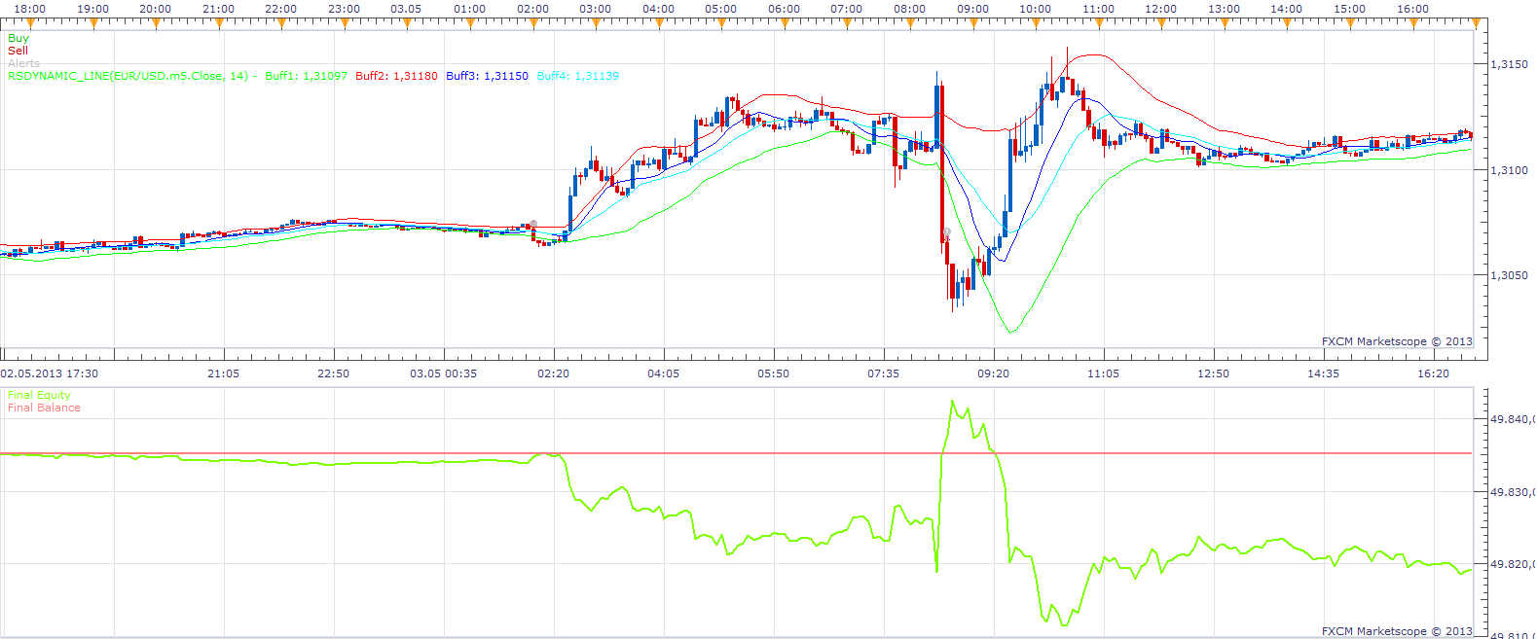The height and width of the screenshot is (639, 1537).
Task: Click the orange marker below 02:00
Action: click(x=533, y=23)
